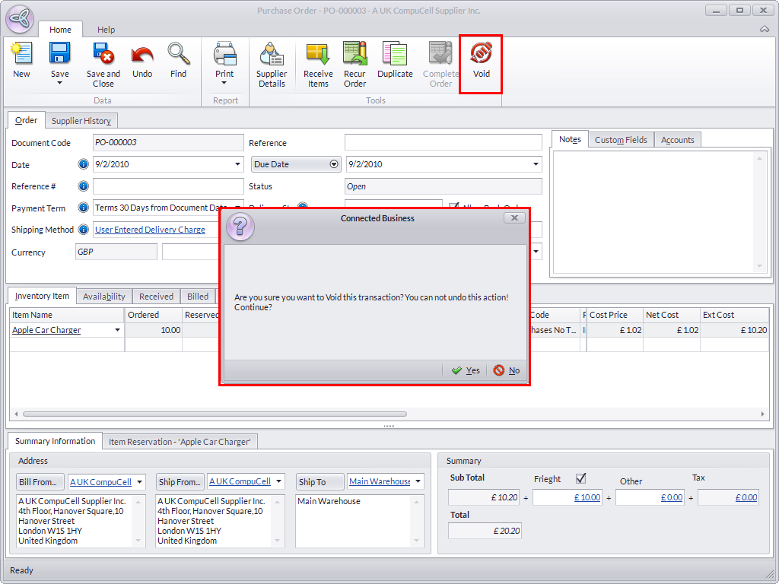This screenshot has width=779, height=584.
Task: Click the New document icon
Action: click(21, 55)
